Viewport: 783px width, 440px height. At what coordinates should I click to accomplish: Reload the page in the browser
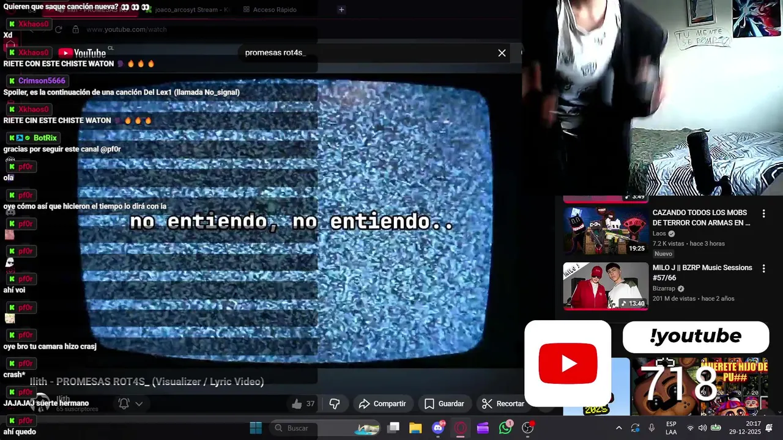click(58, 29)
